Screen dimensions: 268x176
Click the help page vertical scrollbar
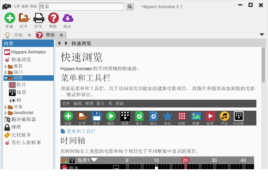pyautogui.click(x=263, y=65)
